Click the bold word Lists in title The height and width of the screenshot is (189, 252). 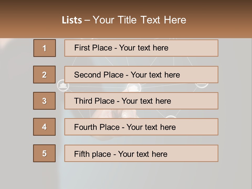point(72,20)
